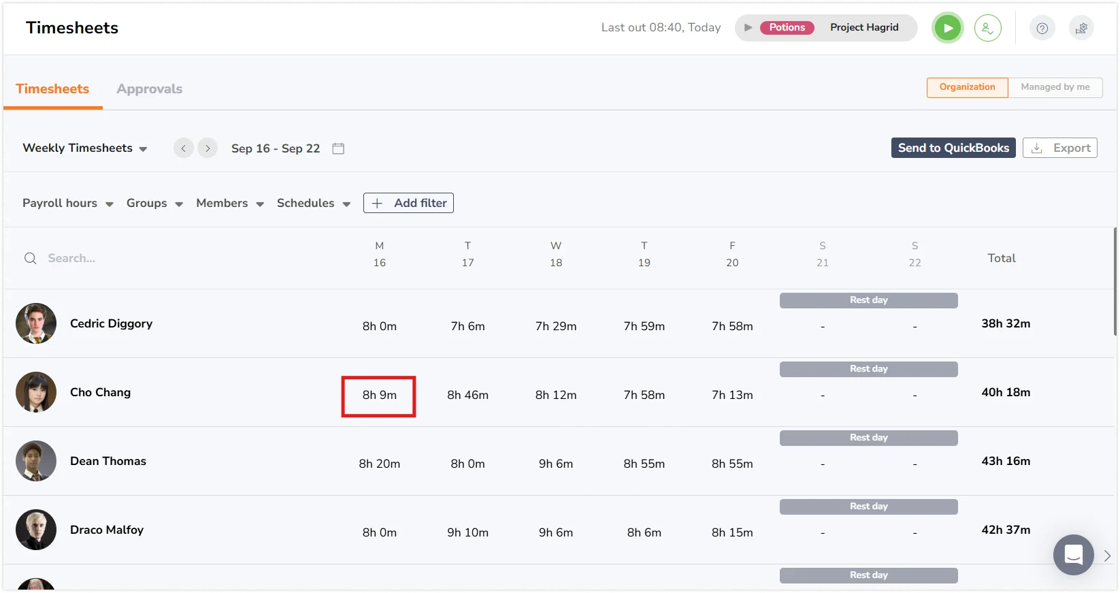Click Cedric Diggory's 38h 32m total
Image resolution: width=1120 pixels, height=593 pixels.
point(1006,323)
